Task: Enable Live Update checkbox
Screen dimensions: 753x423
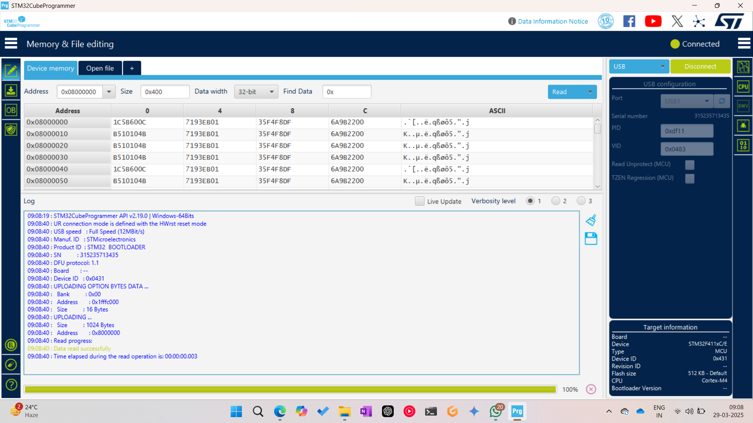Action: pos(420,201)
